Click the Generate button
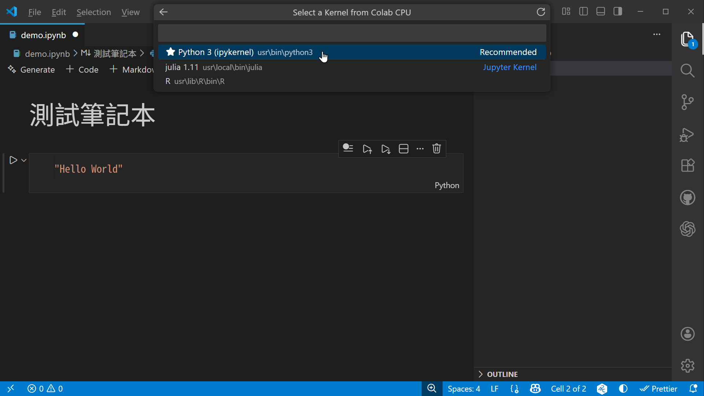This screenshot has width=704, height=396. (x=32, y=70)
